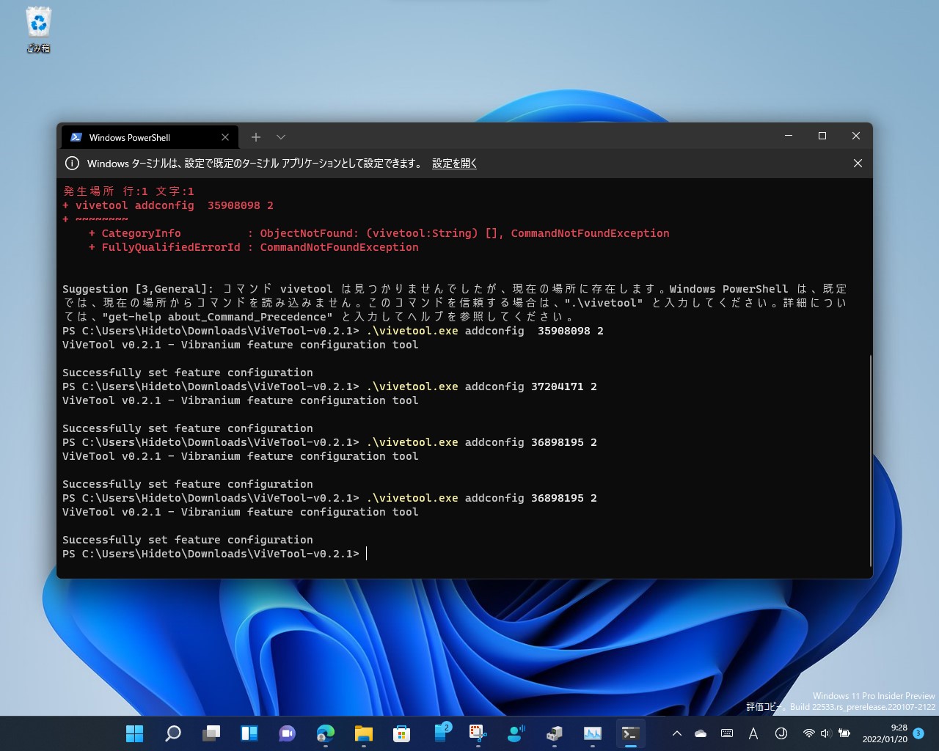Open a new terminal tab with plus

click(x=256, y=137)
